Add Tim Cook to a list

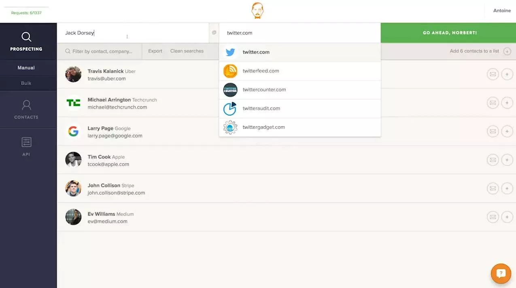pos(507,160)
